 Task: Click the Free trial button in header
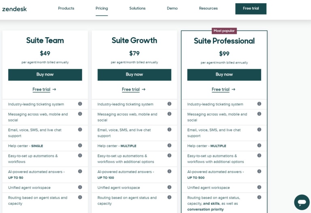tap(251, 9)
